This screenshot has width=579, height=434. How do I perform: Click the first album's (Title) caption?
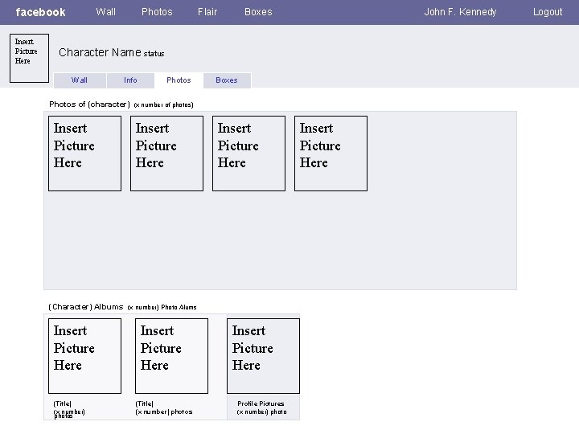(x=63, y=403)
